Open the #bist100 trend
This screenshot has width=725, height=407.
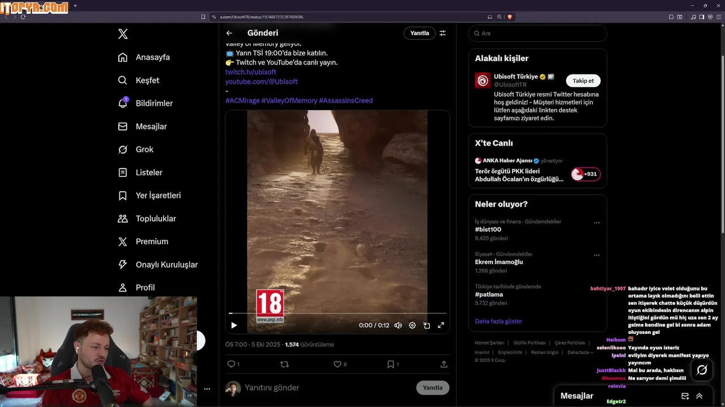coord(488,230)
